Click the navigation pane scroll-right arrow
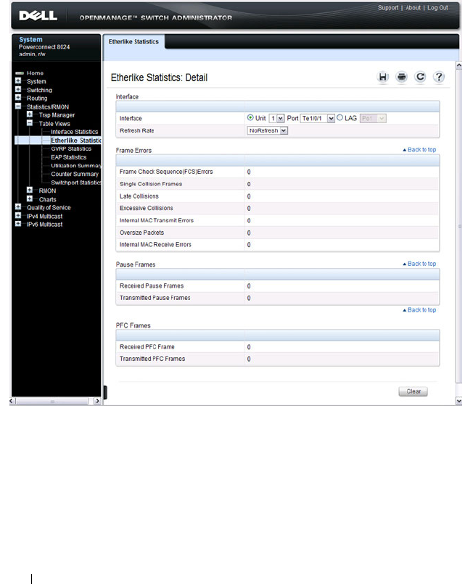The width and height of the screenshot is (465, 584). 97,401
